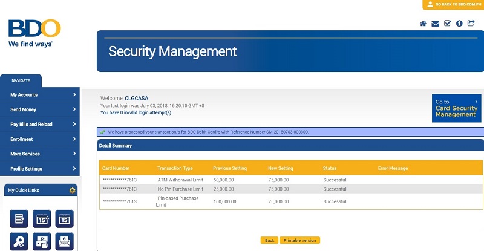
Task: Select ATM Withdrawal Limit cell
Action: [180, 180]
